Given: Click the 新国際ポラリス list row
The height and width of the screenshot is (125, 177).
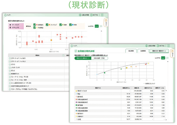Looking at the screenshot, I should click(39, 74).
